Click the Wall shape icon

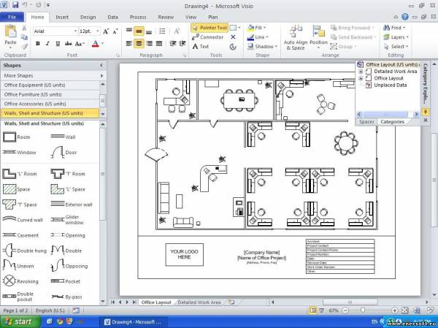coord(58,137)
